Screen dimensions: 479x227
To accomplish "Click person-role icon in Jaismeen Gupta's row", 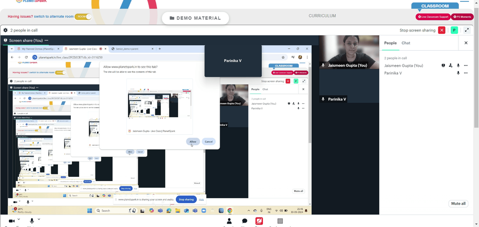I will tap(451, 65).
